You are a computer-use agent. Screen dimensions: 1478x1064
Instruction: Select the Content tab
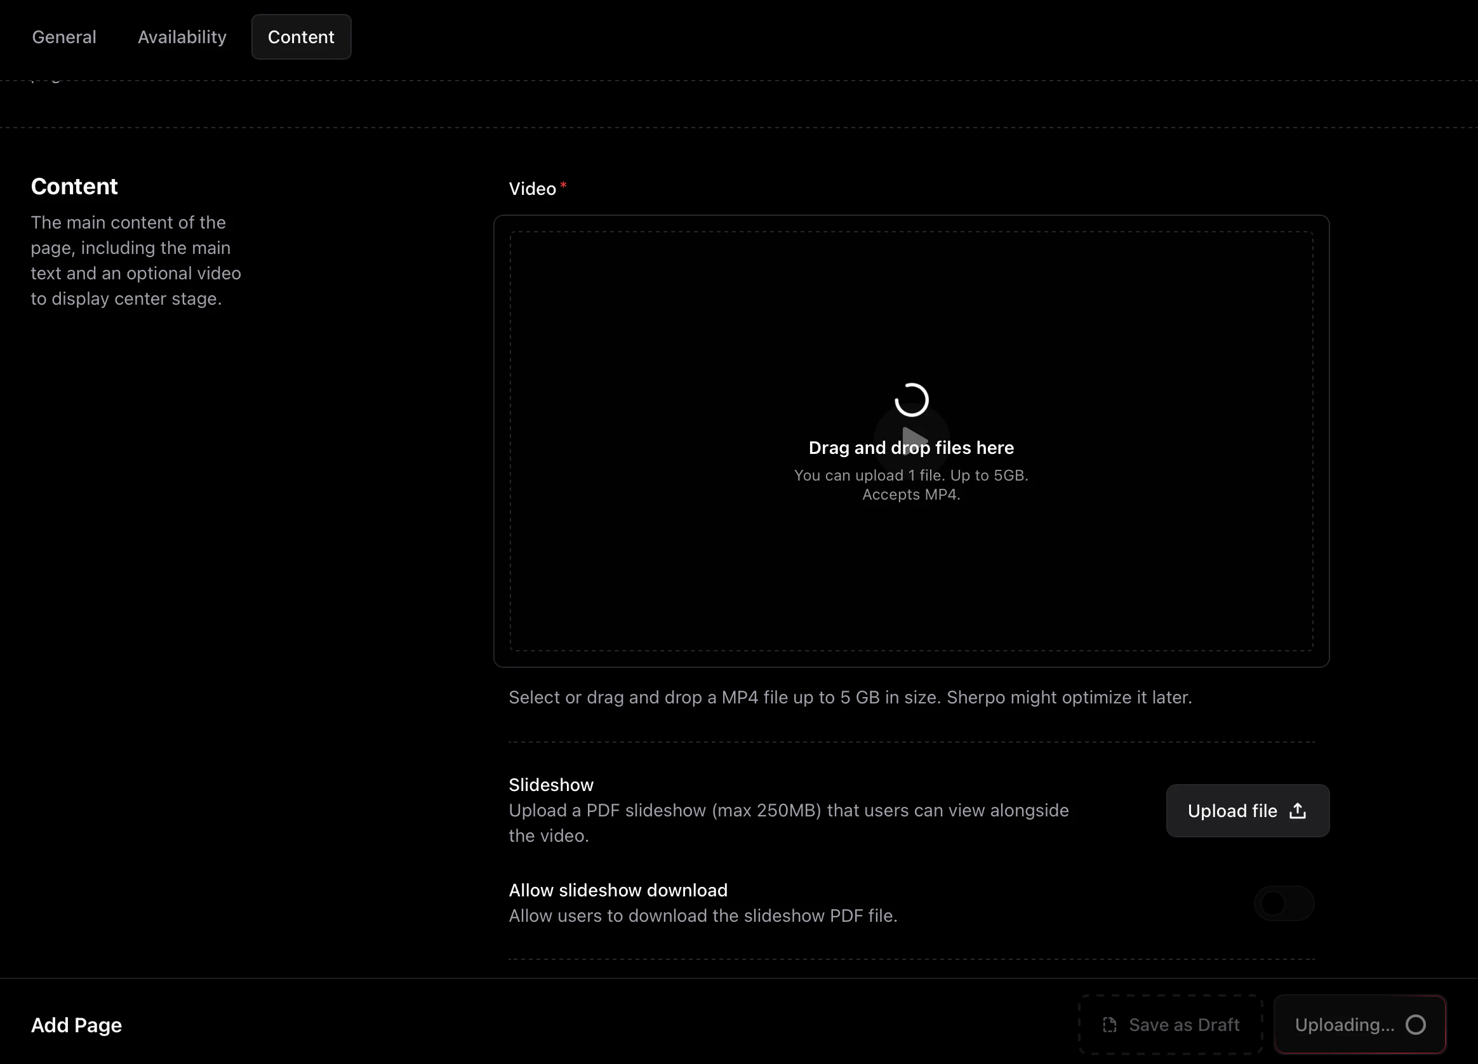300,36
